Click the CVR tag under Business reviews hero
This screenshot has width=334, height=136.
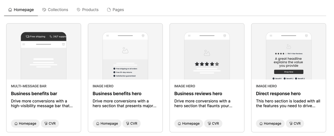(213, 123)
